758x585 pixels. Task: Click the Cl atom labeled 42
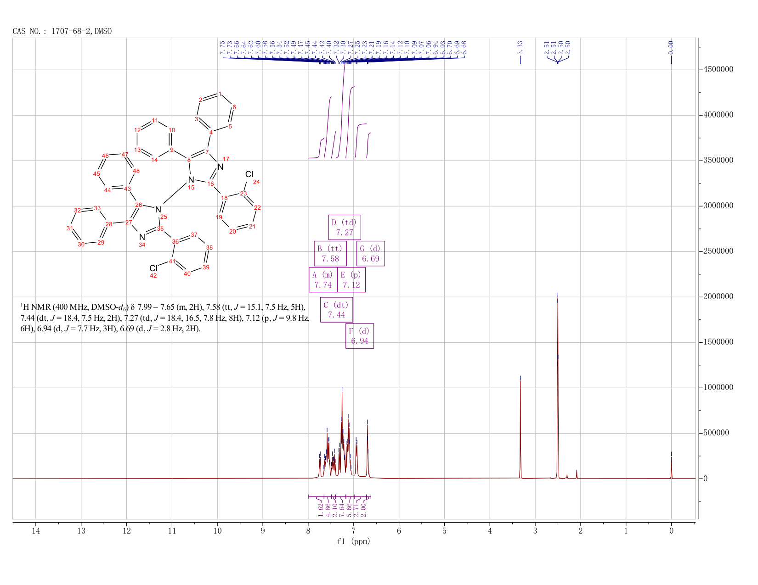click(153, 268)
